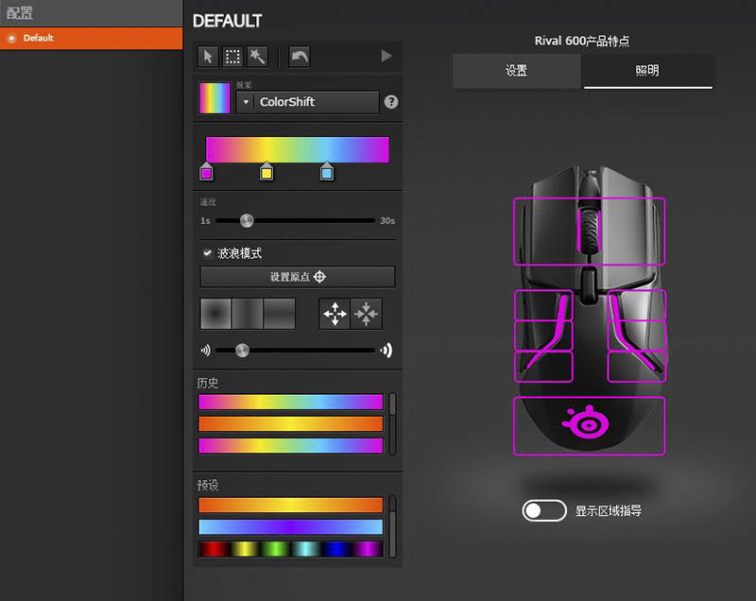Screen dimensions: 756x601
Task: Toggle the 显示区域指导 switch
Action: pos(544,509)
